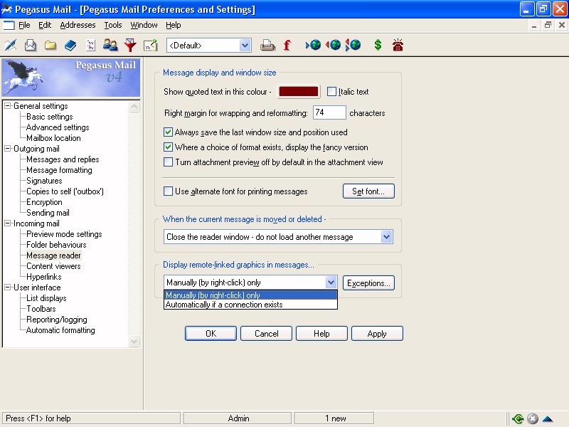Click the distribution lists icon
The image size is (569, 427).
[90, 46]
